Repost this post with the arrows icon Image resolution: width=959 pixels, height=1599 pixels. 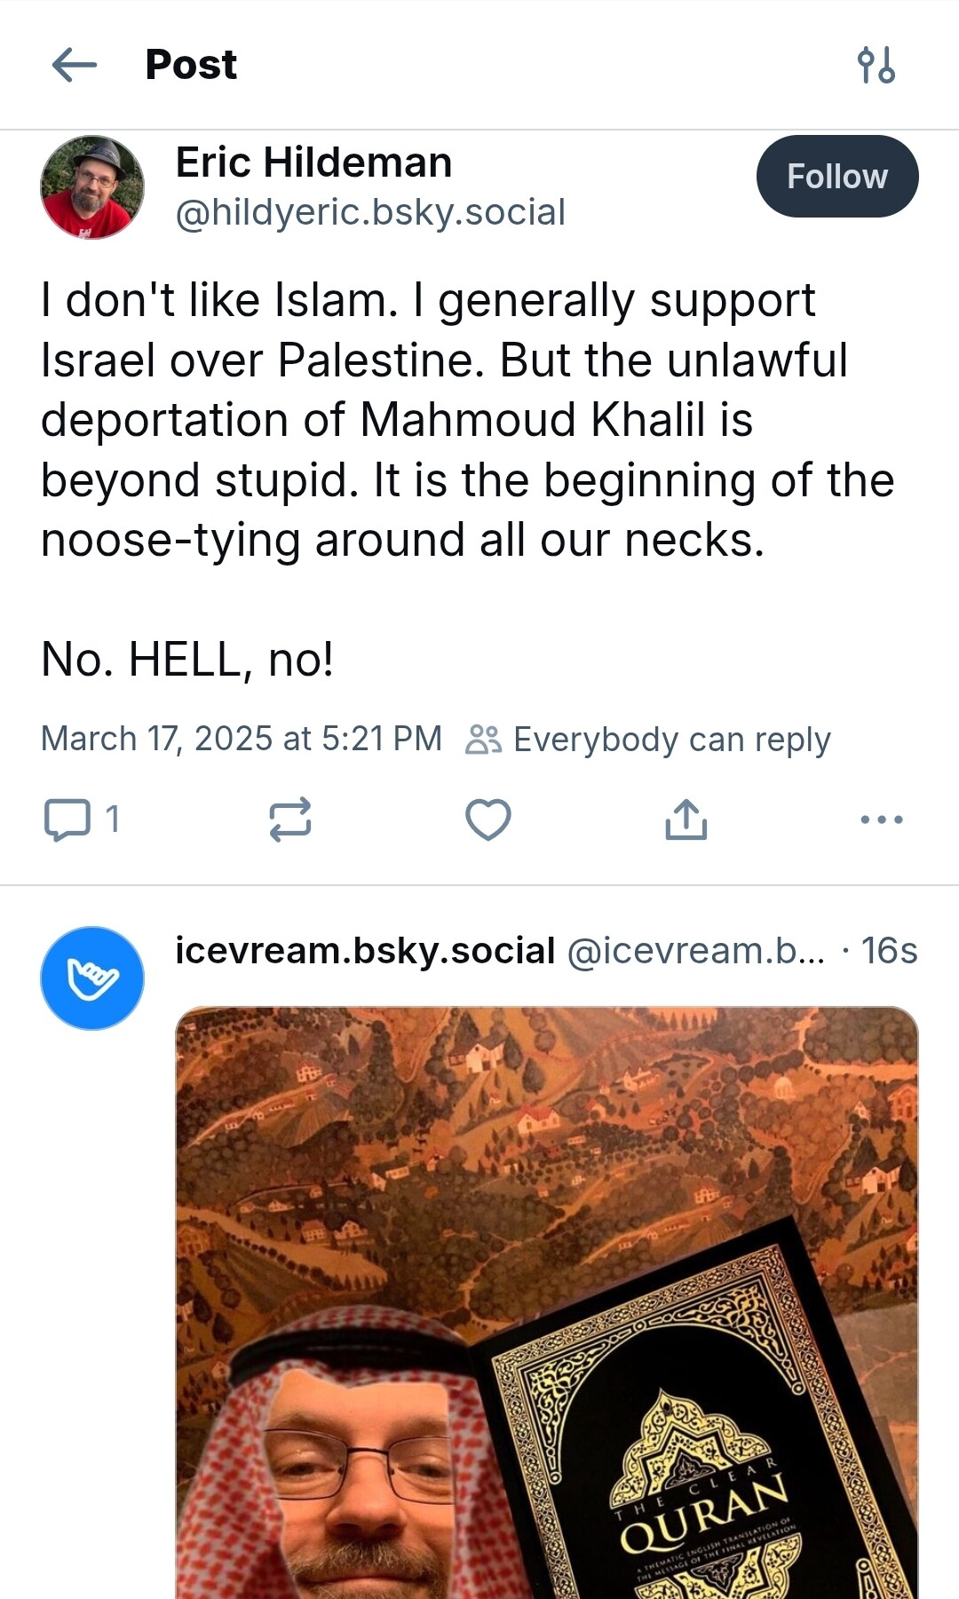(x=290, y=819)
